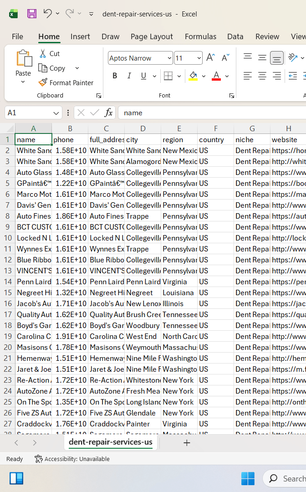The image size is (306, 492).
Task: Copy the selection
Action: (52, 68)
